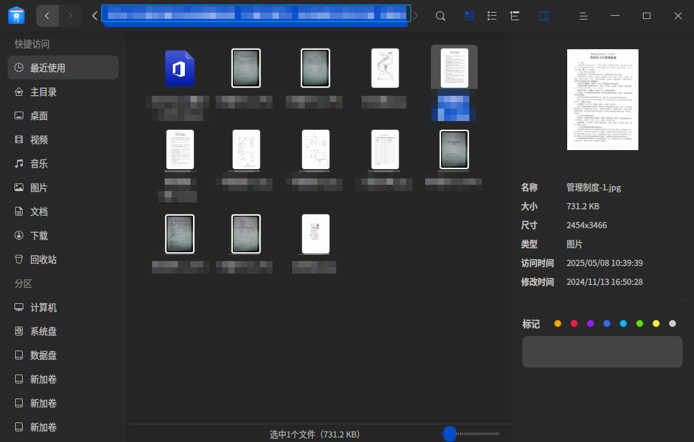Open the search magnifier
Viewport: 694px width, 442px height.
[x=440, y=16]
